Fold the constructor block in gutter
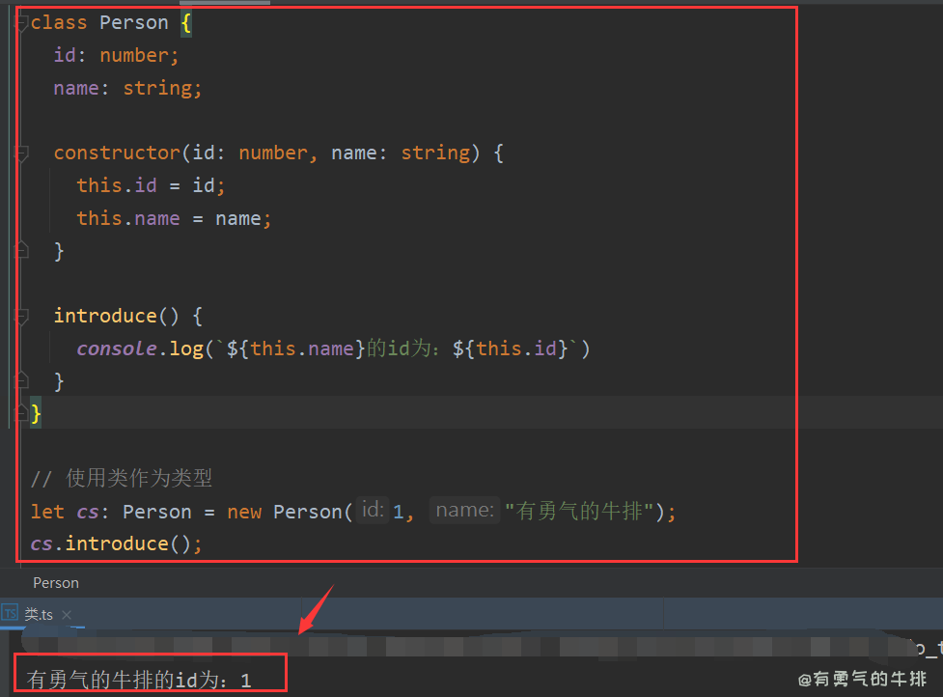Screen dimensions: 943x697 click(22, 153)
